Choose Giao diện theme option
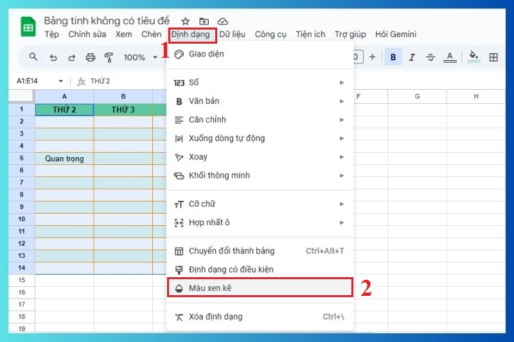514x342 pixels. [x=260, y=54]
